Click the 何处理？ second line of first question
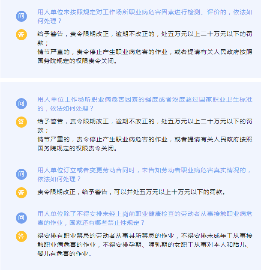This screenshot has width=261, height=272. point(49,21)
